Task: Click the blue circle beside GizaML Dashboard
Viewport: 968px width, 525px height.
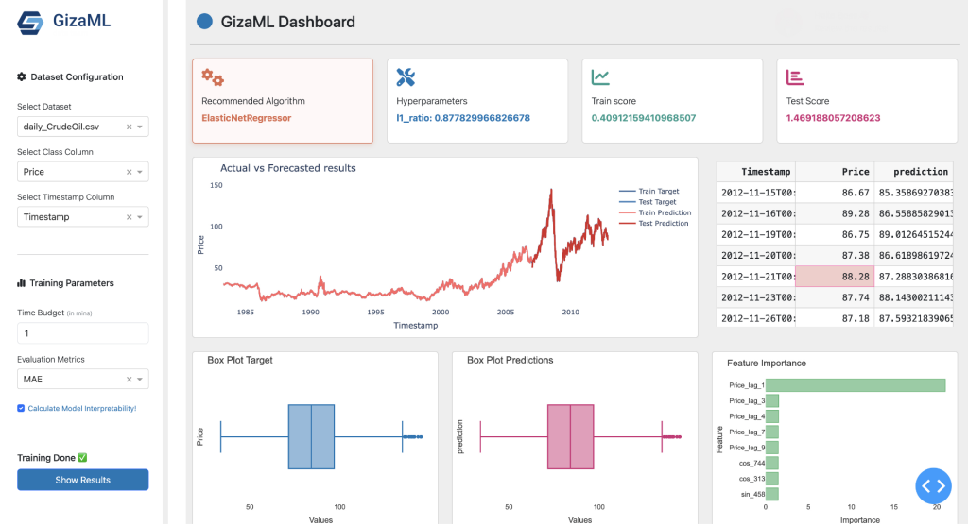Action: click(x=204, y=22)
